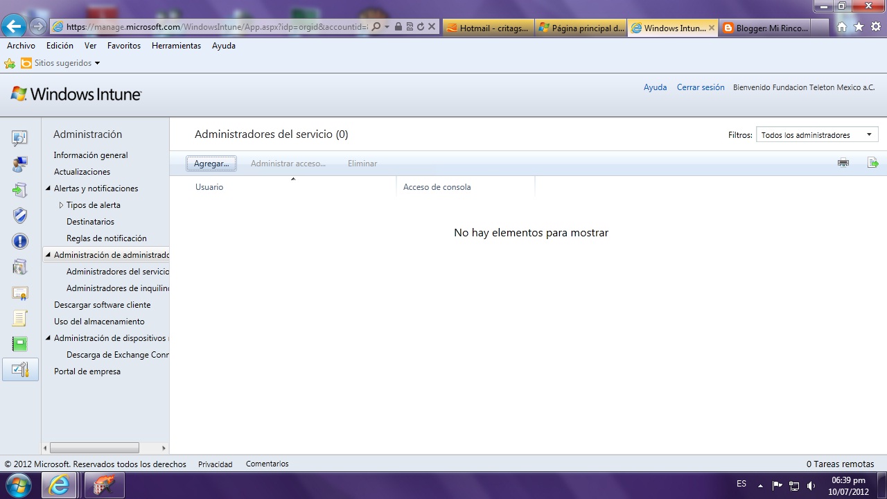Click the Stop icon in the address bar

coord(431,27)
